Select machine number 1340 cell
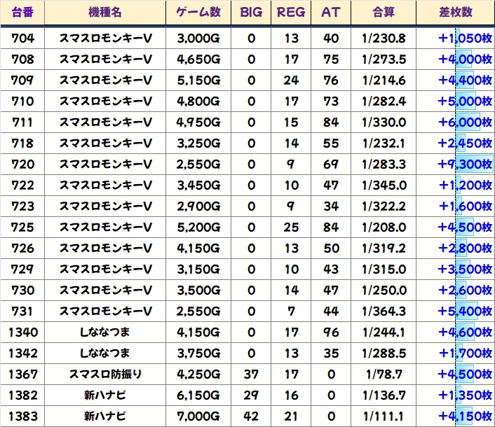The height and width of the screenshot is (427, 495). coord(22,332)
